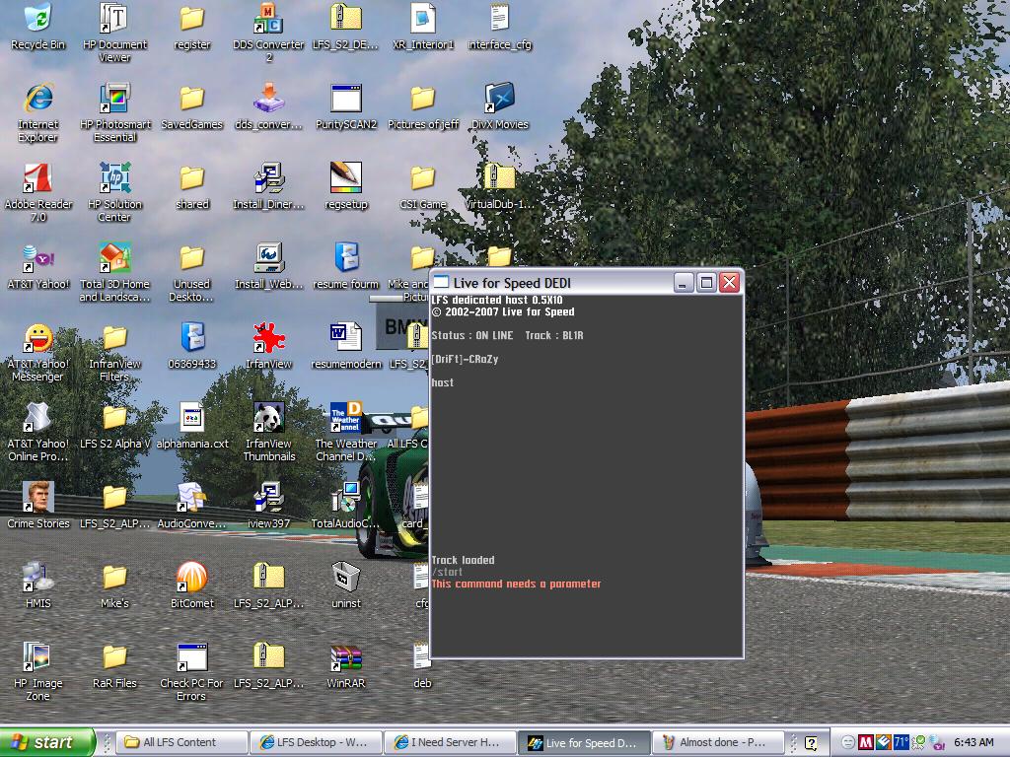Select the deb text file icon
The height and width of the screenshot is (757, 1010).
pyautogui.click(x=422, y=656)
